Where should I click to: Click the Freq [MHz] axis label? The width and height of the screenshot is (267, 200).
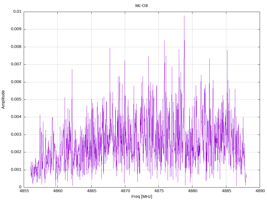coord(142,197)
